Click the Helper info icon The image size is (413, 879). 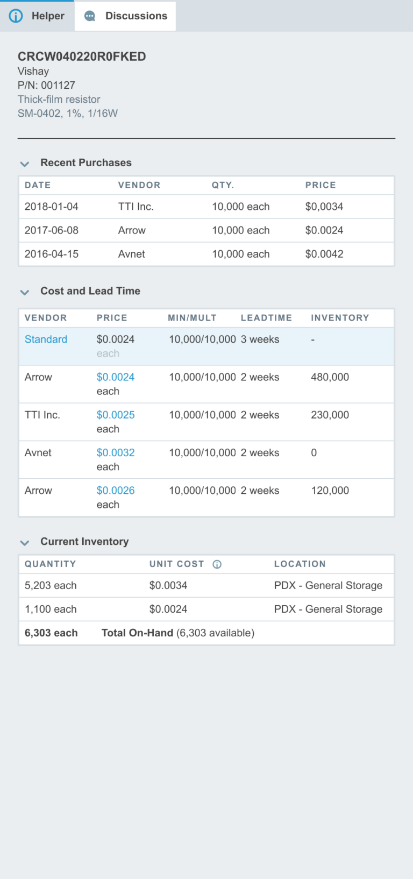click(16, 16)
